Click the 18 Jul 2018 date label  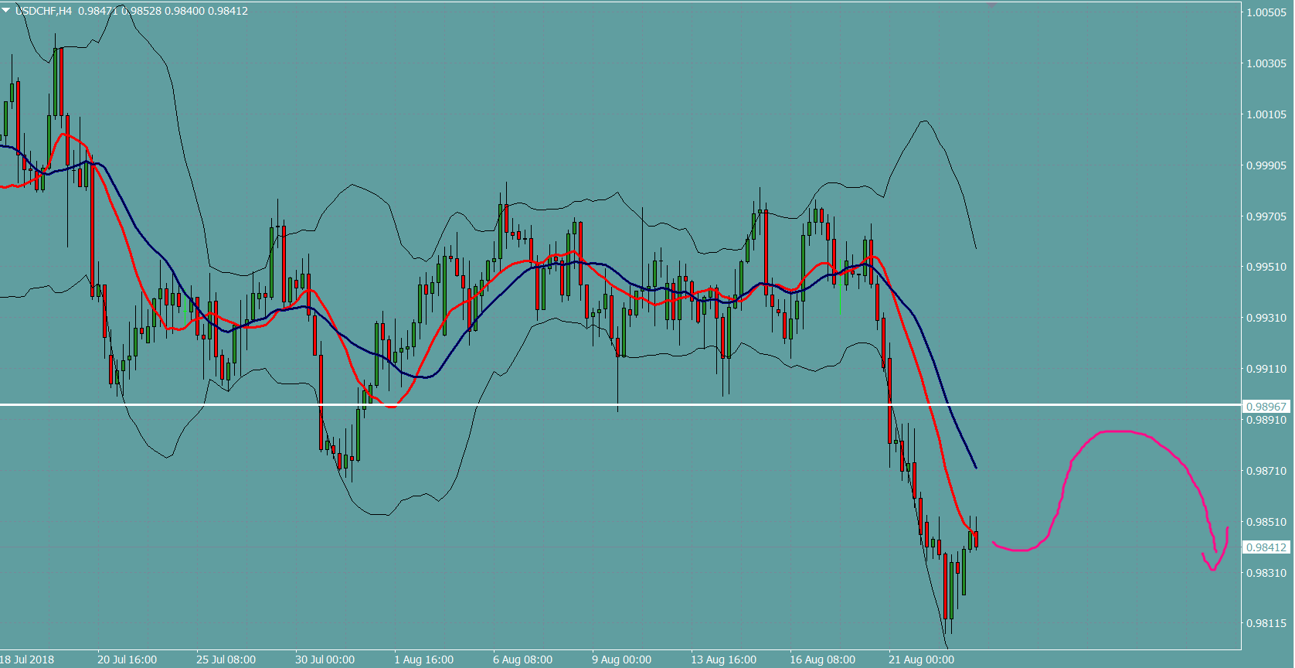coord(28,659)
